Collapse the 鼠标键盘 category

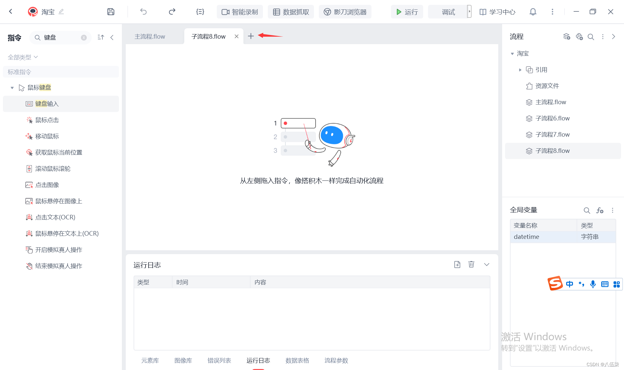point(12,88)
